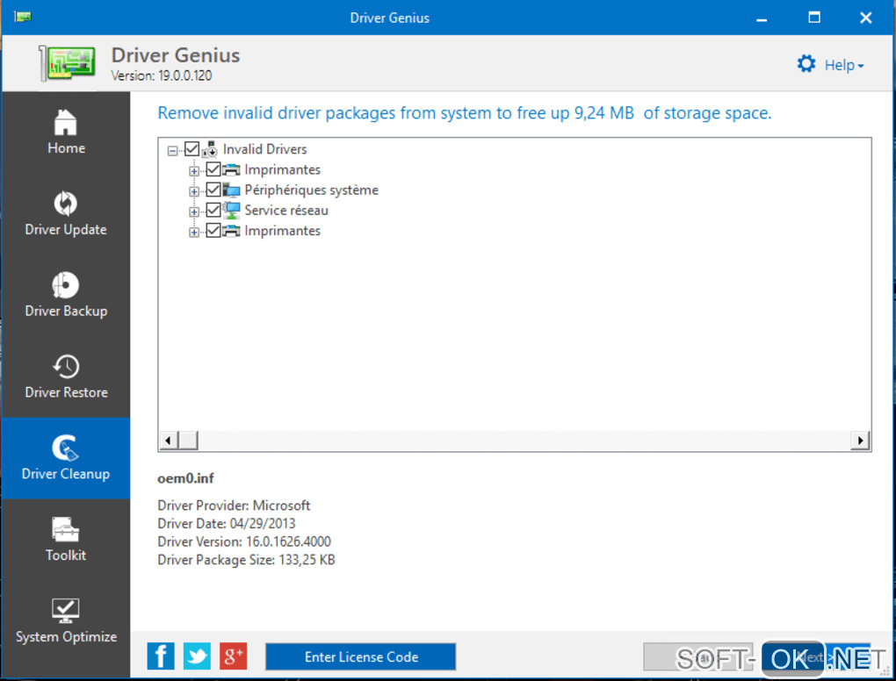896x681 pixels.
Task: Click the oem0.inf file name
Action: (x=185, y=478)
